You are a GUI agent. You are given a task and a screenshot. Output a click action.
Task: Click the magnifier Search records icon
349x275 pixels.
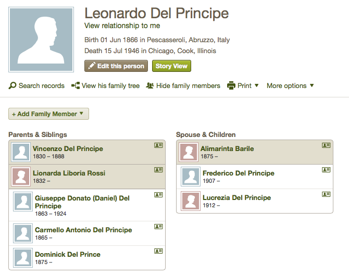tap(13, 85)
